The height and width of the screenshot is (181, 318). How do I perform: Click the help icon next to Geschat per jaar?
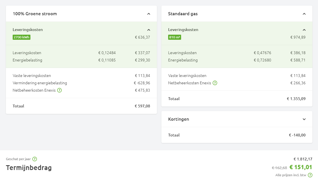coord(35,159)
